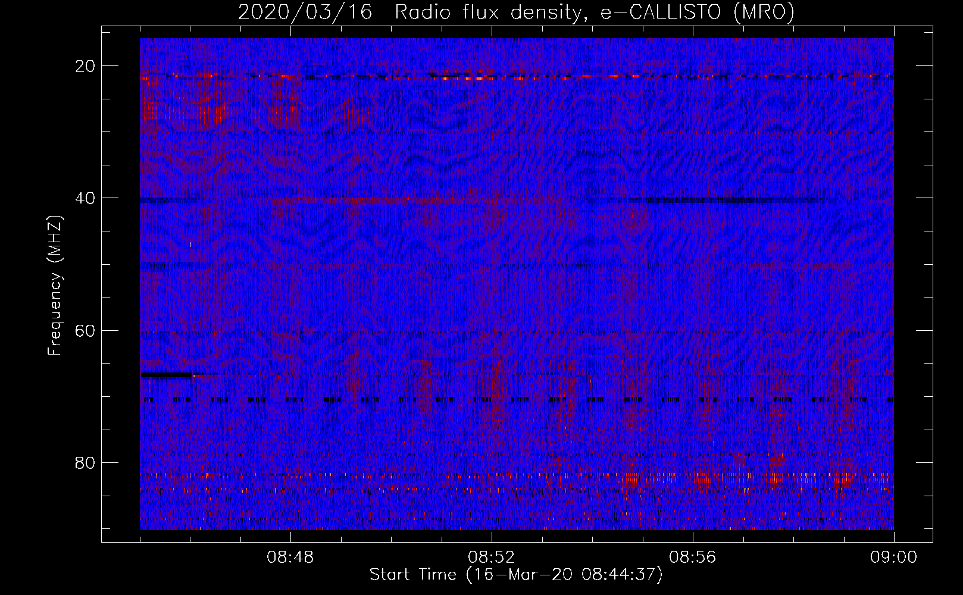The width and height of the screenshot is (963, 595).
Task: Click the 20 MHz frequency tick label
Action: click(x=86, y=66)
